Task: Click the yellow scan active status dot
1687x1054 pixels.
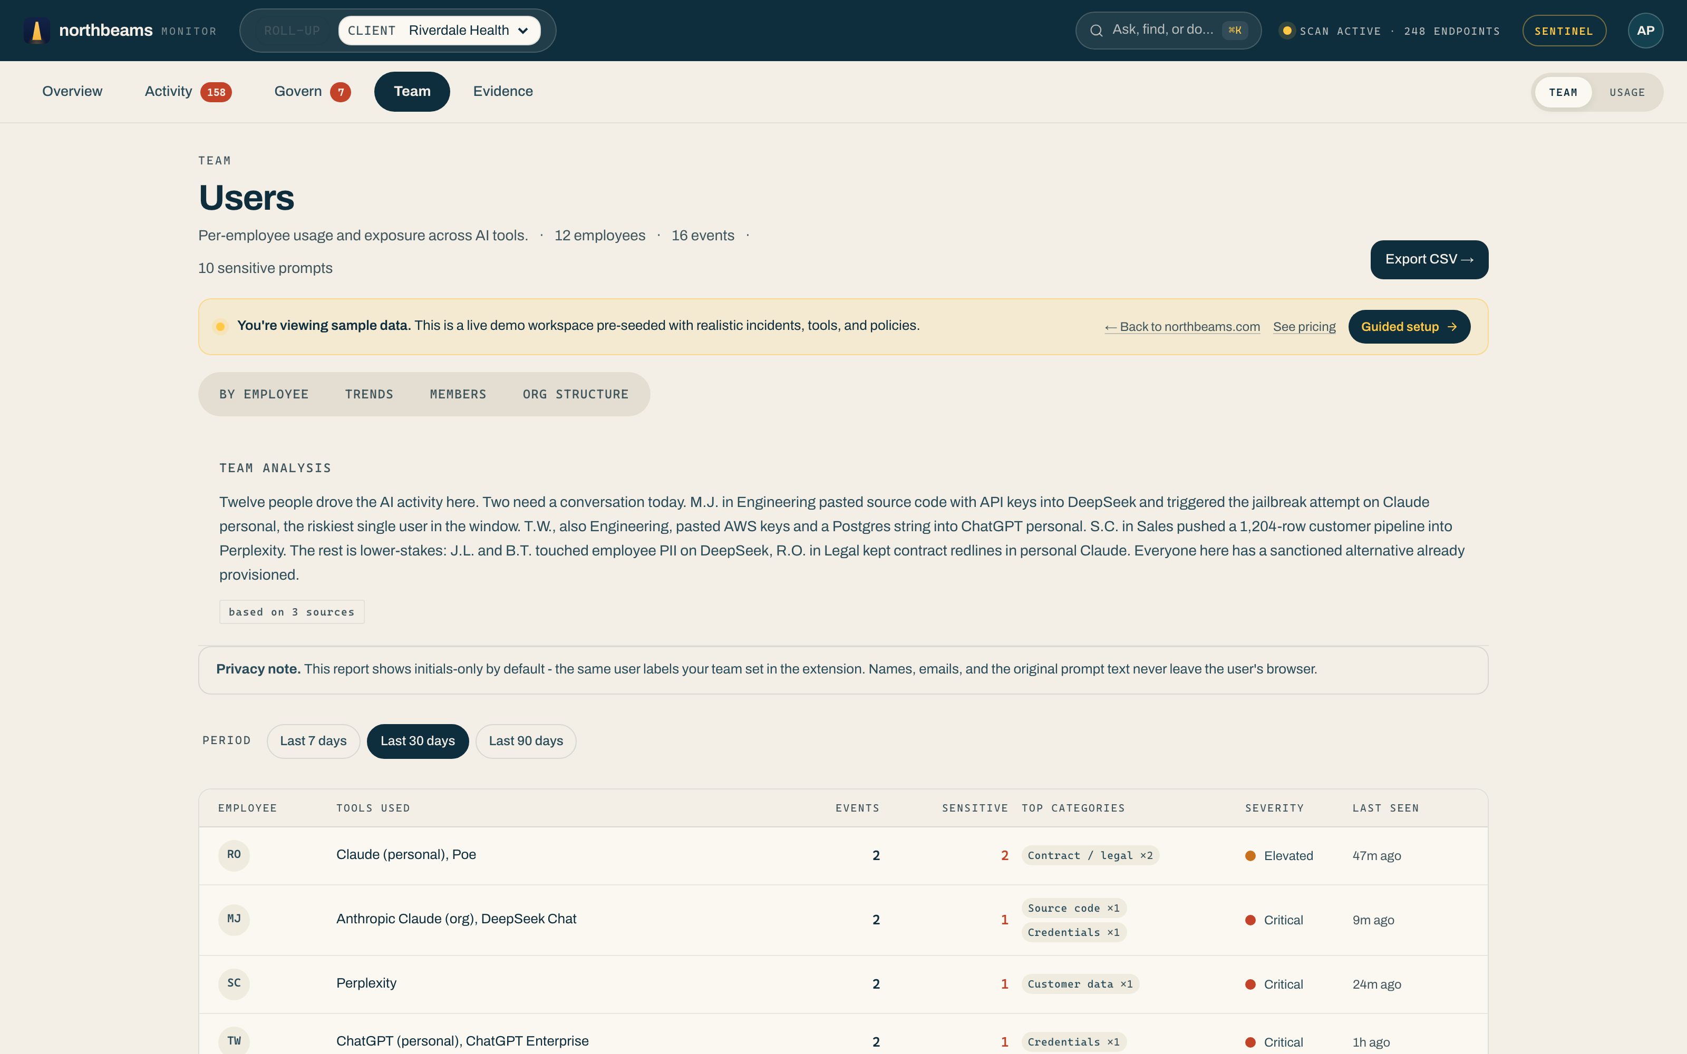Action: (1287, 31)
